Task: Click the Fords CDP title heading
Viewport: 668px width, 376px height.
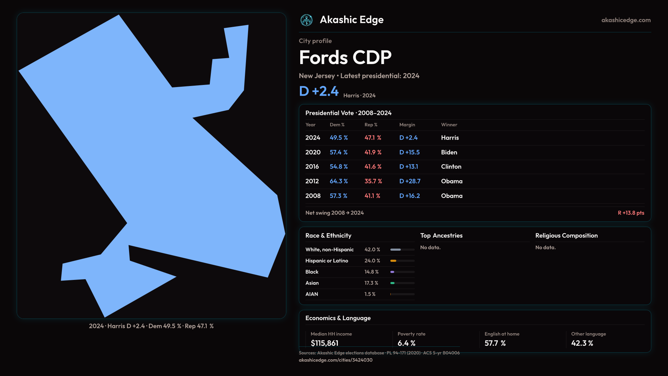Action: tap(345, 57)
